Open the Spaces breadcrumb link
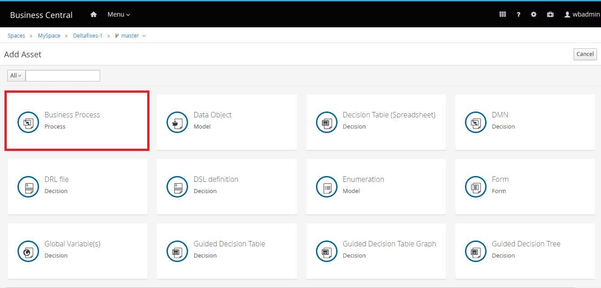This screenshot has width=601, height=288. point(16,36)
